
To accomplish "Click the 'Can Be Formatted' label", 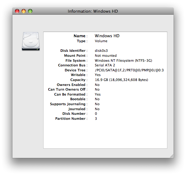I will click(70, 94).
